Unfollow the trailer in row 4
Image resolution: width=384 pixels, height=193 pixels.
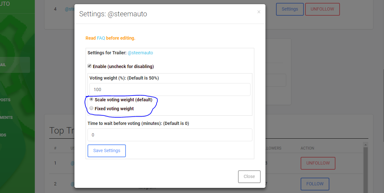tap(322, 9)
